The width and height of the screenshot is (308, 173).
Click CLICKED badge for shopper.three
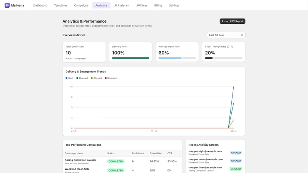coord(236,169)
